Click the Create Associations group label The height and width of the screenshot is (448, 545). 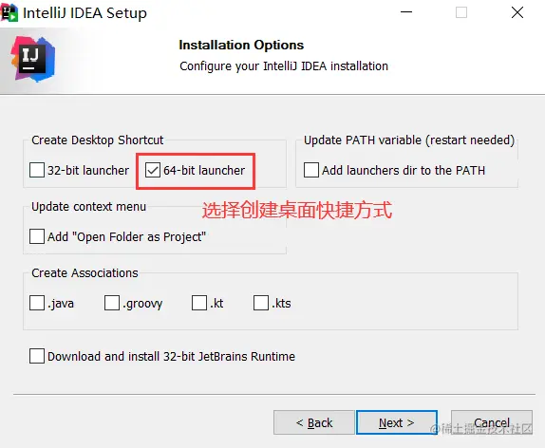(x=85, y=272)
